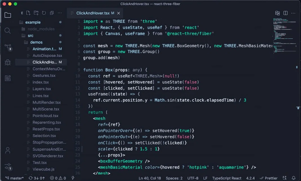
Task: Refresh the explorer file tree
Action: 44,13
